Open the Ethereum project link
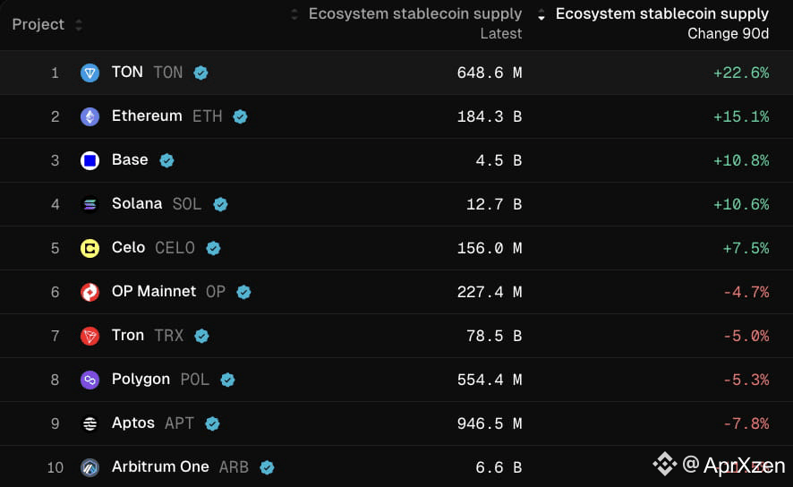Image resolution: width=793 pixels, height=487 pixels. [x=147, y=116]
